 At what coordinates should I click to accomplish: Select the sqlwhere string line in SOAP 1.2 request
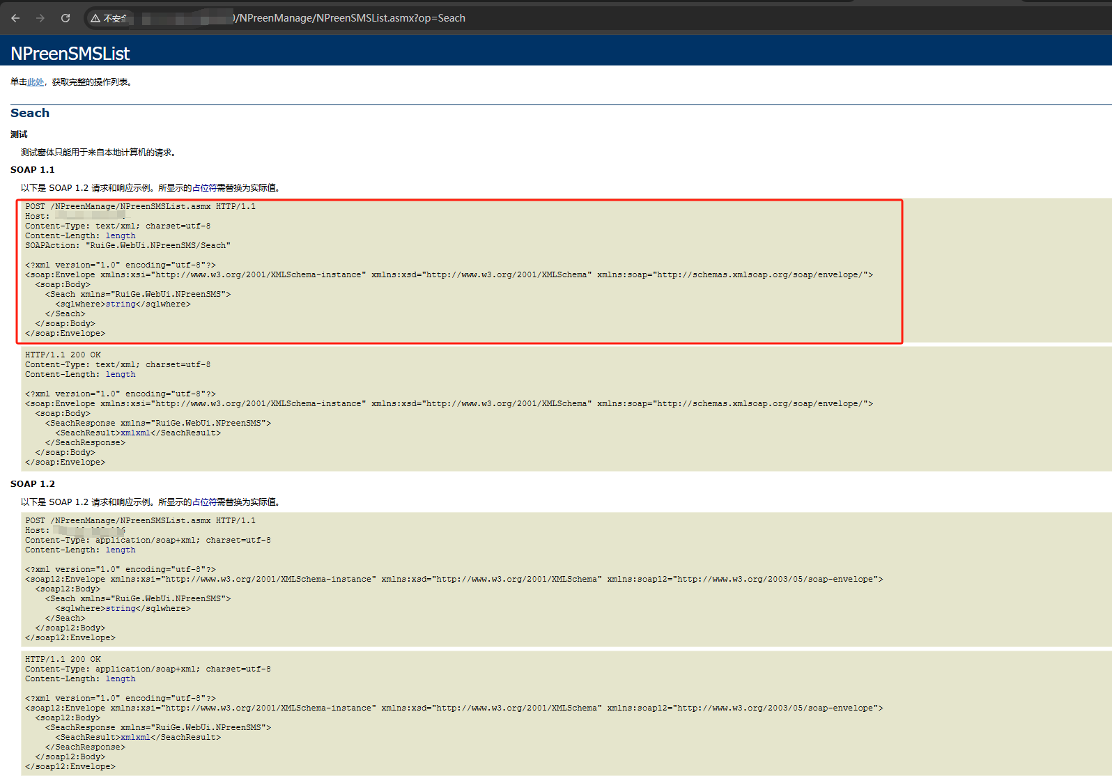[123, 609]
